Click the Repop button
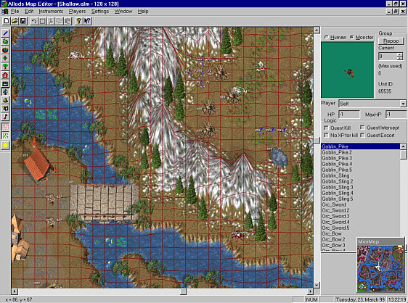Viewport: 408px width, 303px height. coord(391,41)
